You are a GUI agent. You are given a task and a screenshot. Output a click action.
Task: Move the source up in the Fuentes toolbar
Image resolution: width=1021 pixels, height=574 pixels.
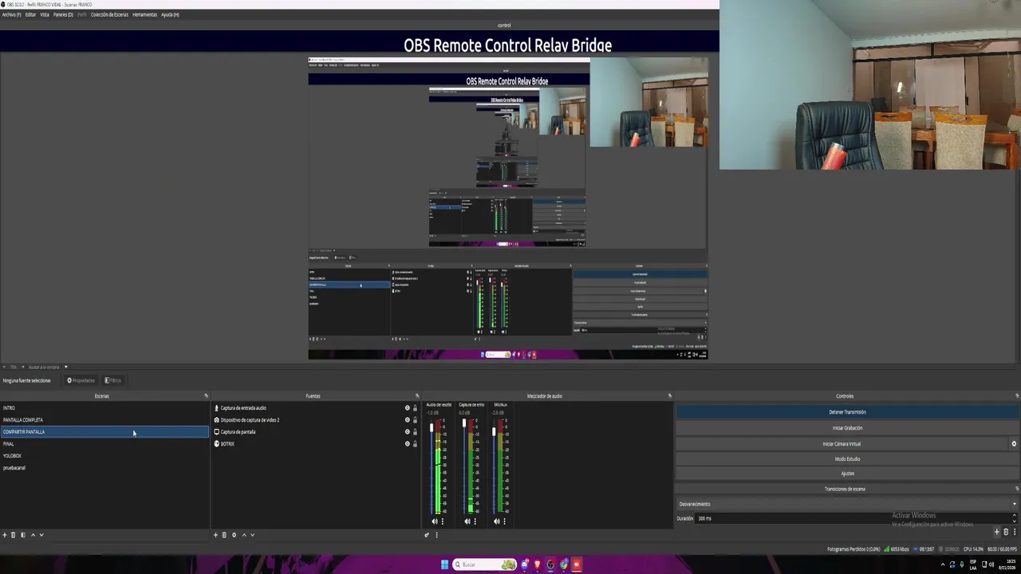click(x=243, y=535)
